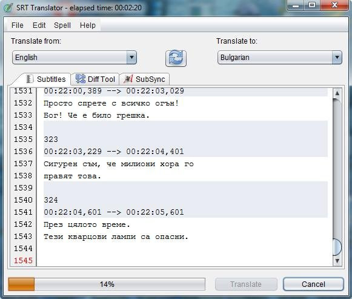Viewport: 352px width, 299px height.
Task: Click line number 1532 in gutter
Action: click(x=24, y=103)
